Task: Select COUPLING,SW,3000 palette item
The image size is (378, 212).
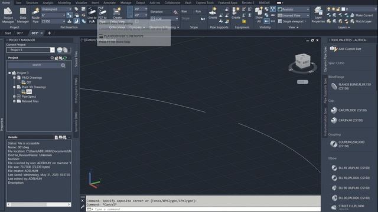Action: pyautogui.click(x=348, y=144)
